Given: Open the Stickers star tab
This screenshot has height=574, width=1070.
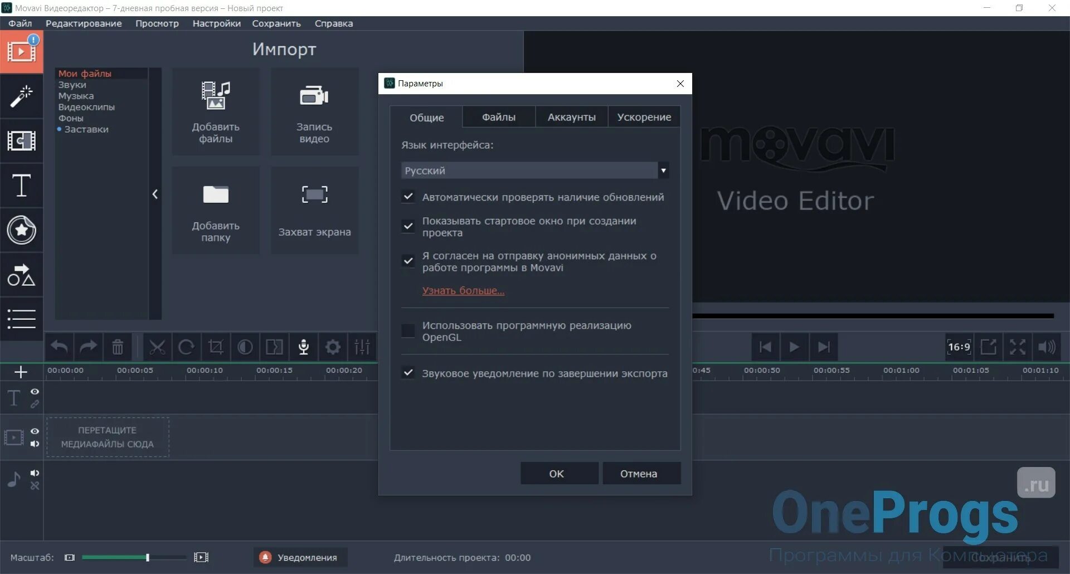Looking at the screenshot, I should (x=21, y=230).
